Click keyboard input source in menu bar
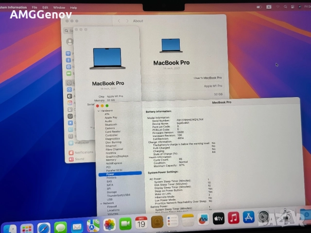311x233 pixels. pyautogui.click(x=269, y=7)
